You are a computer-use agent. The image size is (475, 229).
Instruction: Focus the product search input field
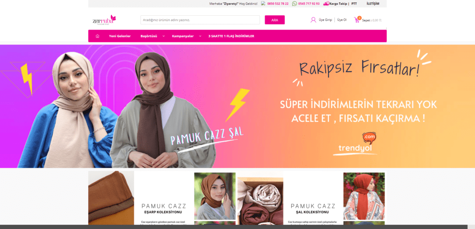(x=200, y=20)
